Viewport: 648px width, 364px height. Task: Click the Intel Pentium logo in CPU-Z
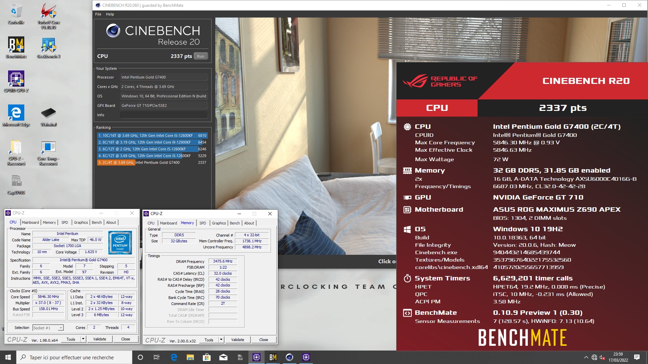[120, 243]
